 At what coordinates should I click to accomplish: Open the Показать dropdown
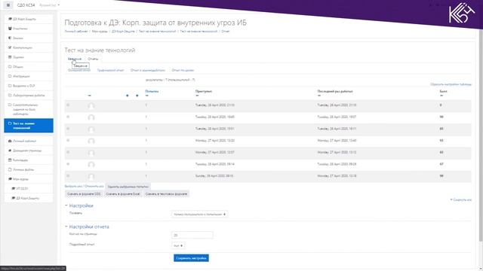[x=199, y=214]
